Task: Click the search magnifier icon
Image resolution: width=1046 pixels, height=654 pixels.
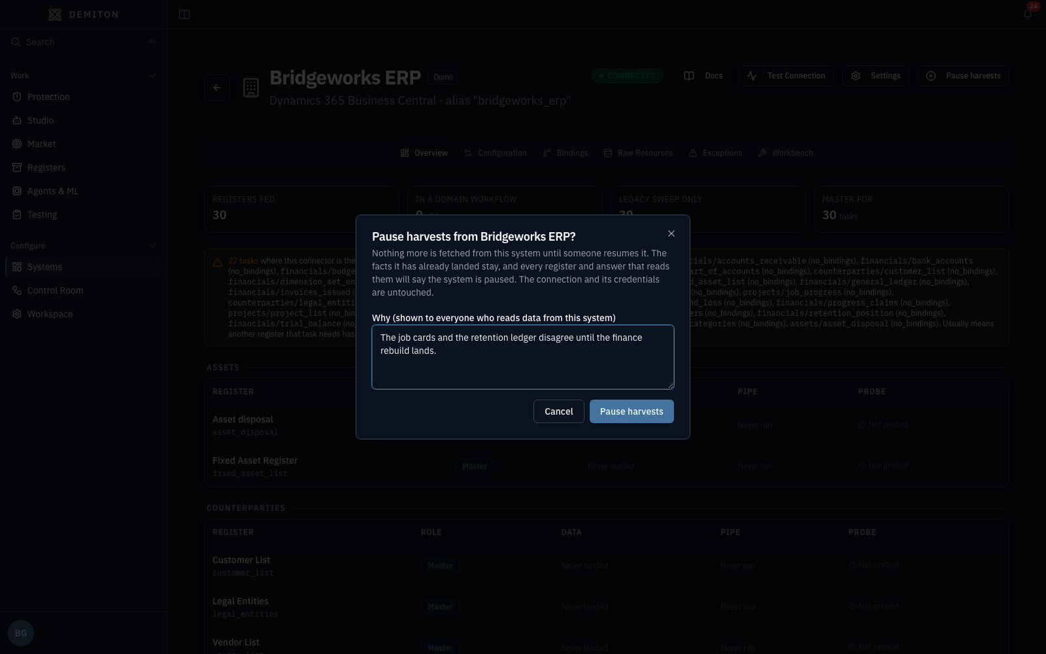Action: tap(16, 42)
